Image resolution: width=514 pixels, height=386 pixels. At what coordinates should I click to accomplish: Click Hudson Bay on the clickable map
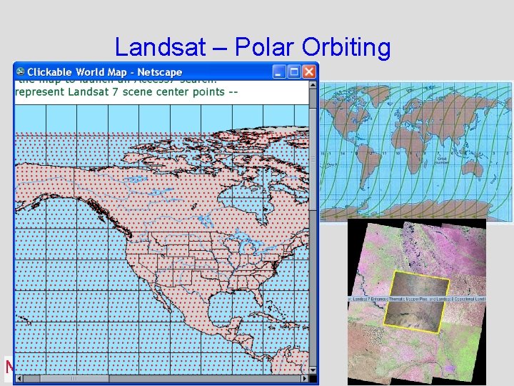[x=246, y=200]
